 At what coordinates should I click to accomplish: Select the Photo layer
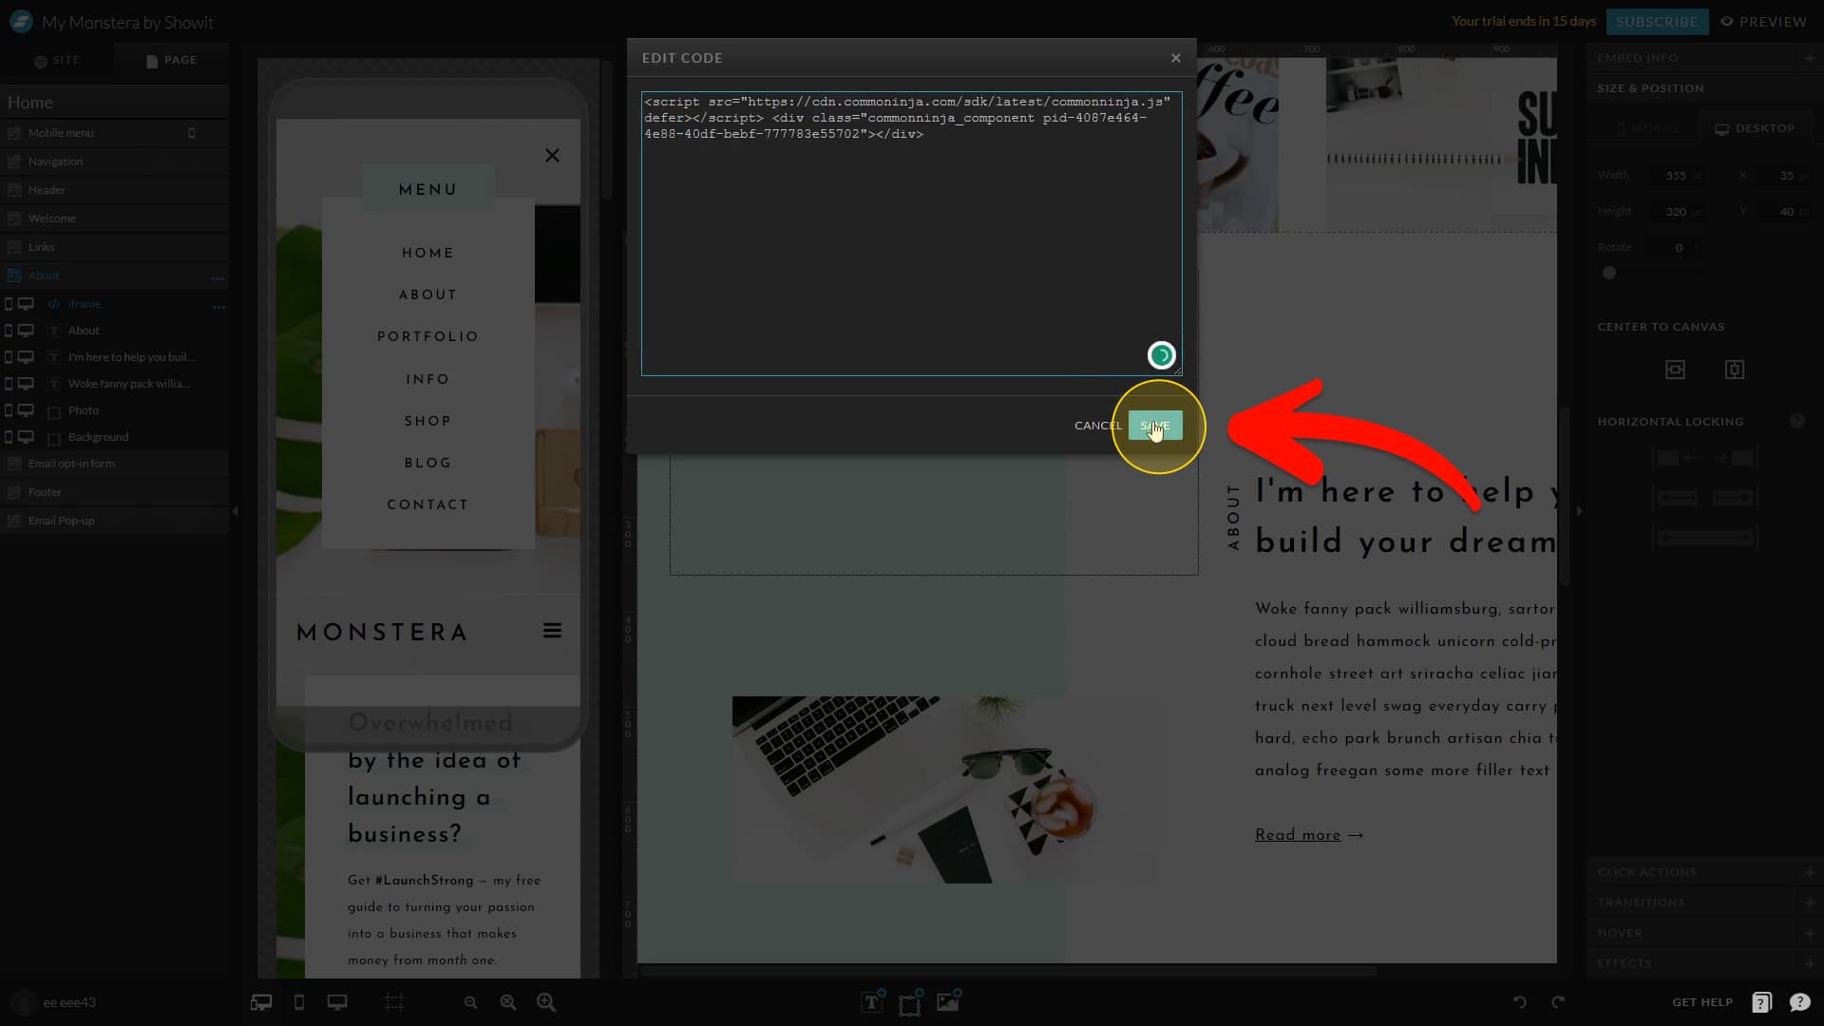pos(83,410)
